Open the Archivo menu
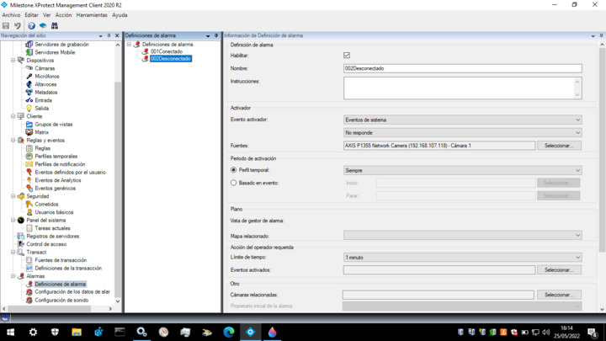Viewport: 606px width, 341px height. coord(11,15)
